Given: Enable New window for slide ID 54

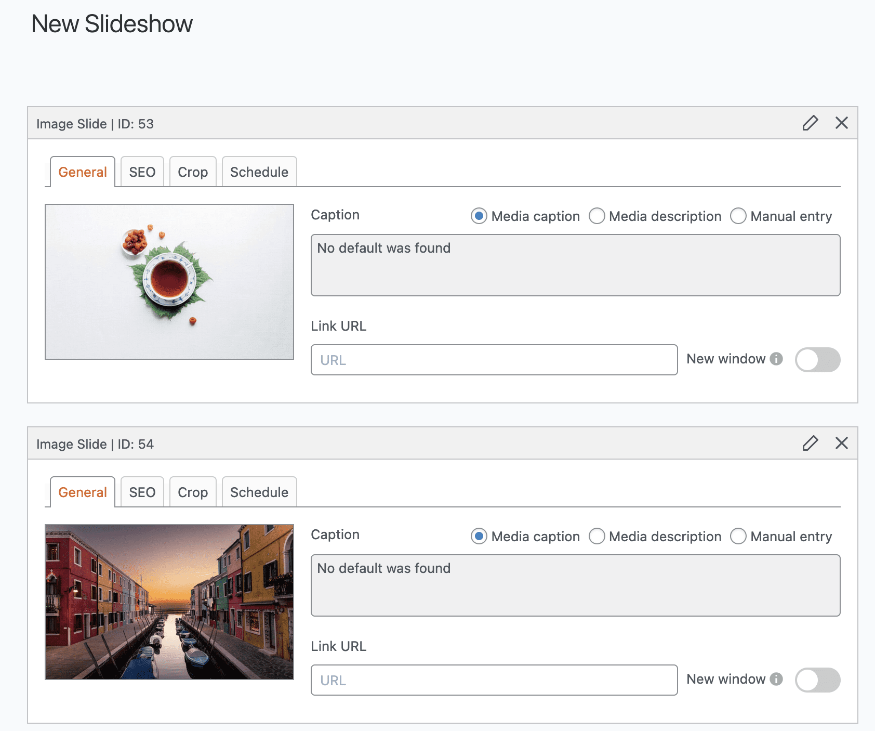Looking at the screenshot, I should point(817,680).
